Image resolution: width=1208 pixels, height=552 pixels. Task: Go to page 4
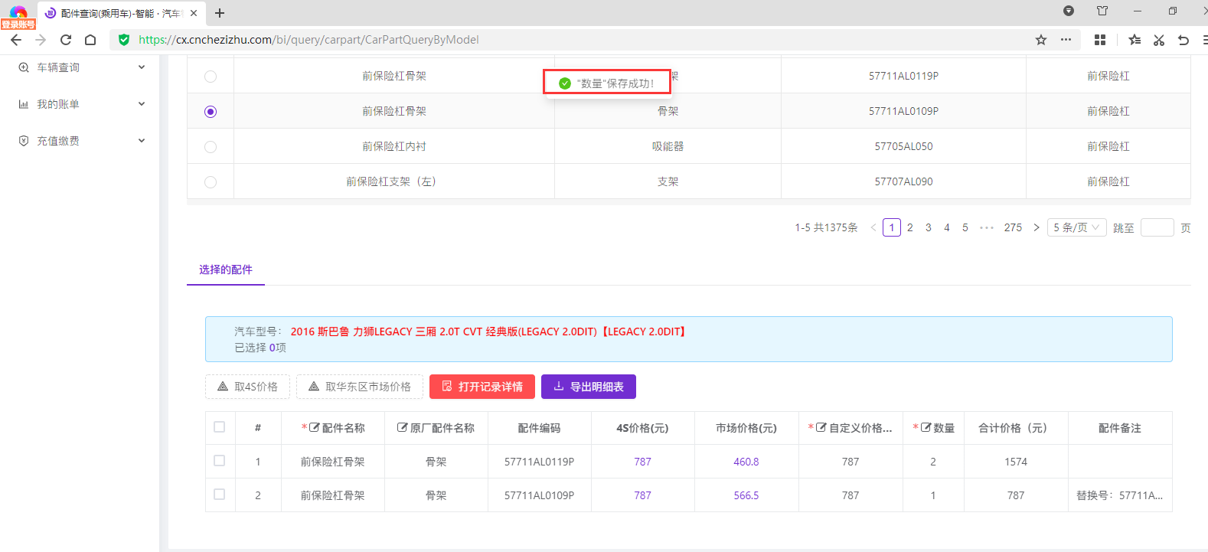[x=947, y=227]
